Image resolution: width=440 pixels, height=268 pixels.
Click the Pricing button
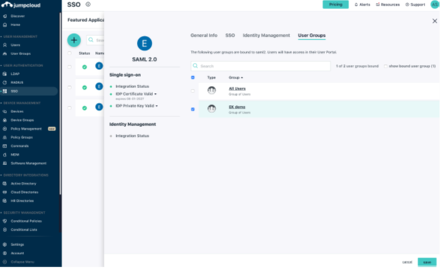pyautogui.click(x=336, y=4)
